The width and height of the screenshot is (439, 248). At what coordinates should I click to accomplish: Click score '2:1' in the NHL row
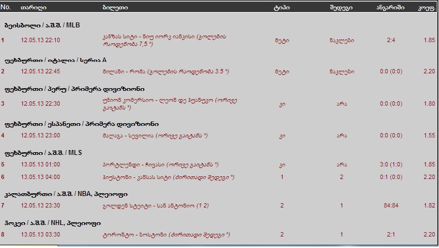point(391,234)
